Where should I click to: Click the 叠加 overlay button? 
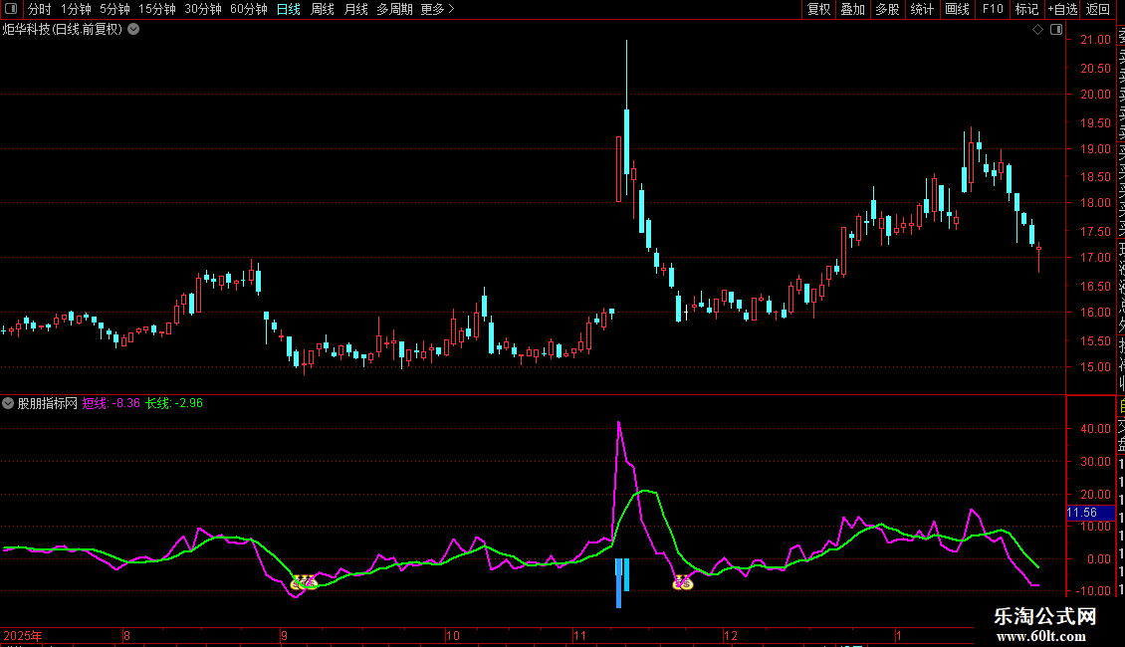point(852,9)
